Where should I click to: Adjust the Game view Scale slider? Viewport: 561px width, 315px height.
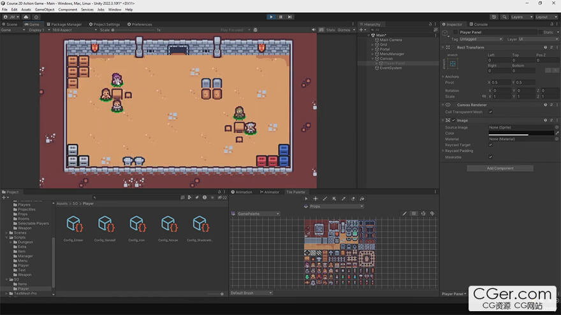click(x=134, y=30)
